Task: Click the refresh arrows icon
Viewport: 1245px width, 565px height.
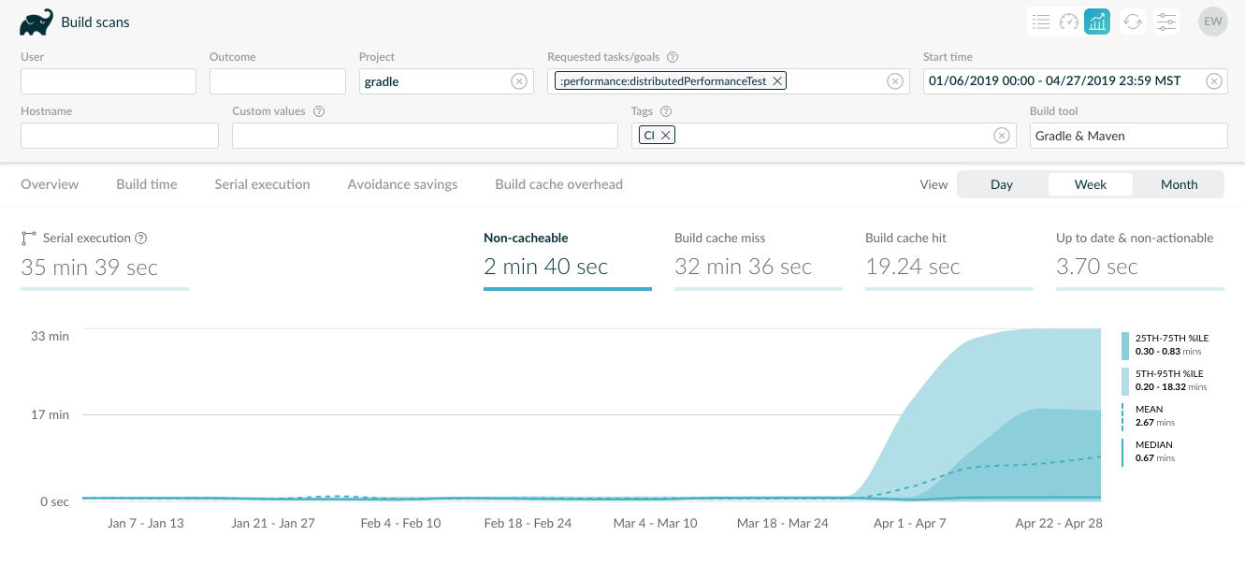Action: pyautogui.click(x=1133, y=22)
